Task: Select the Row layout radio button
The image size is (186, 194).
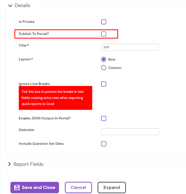Action: (104, 59)
